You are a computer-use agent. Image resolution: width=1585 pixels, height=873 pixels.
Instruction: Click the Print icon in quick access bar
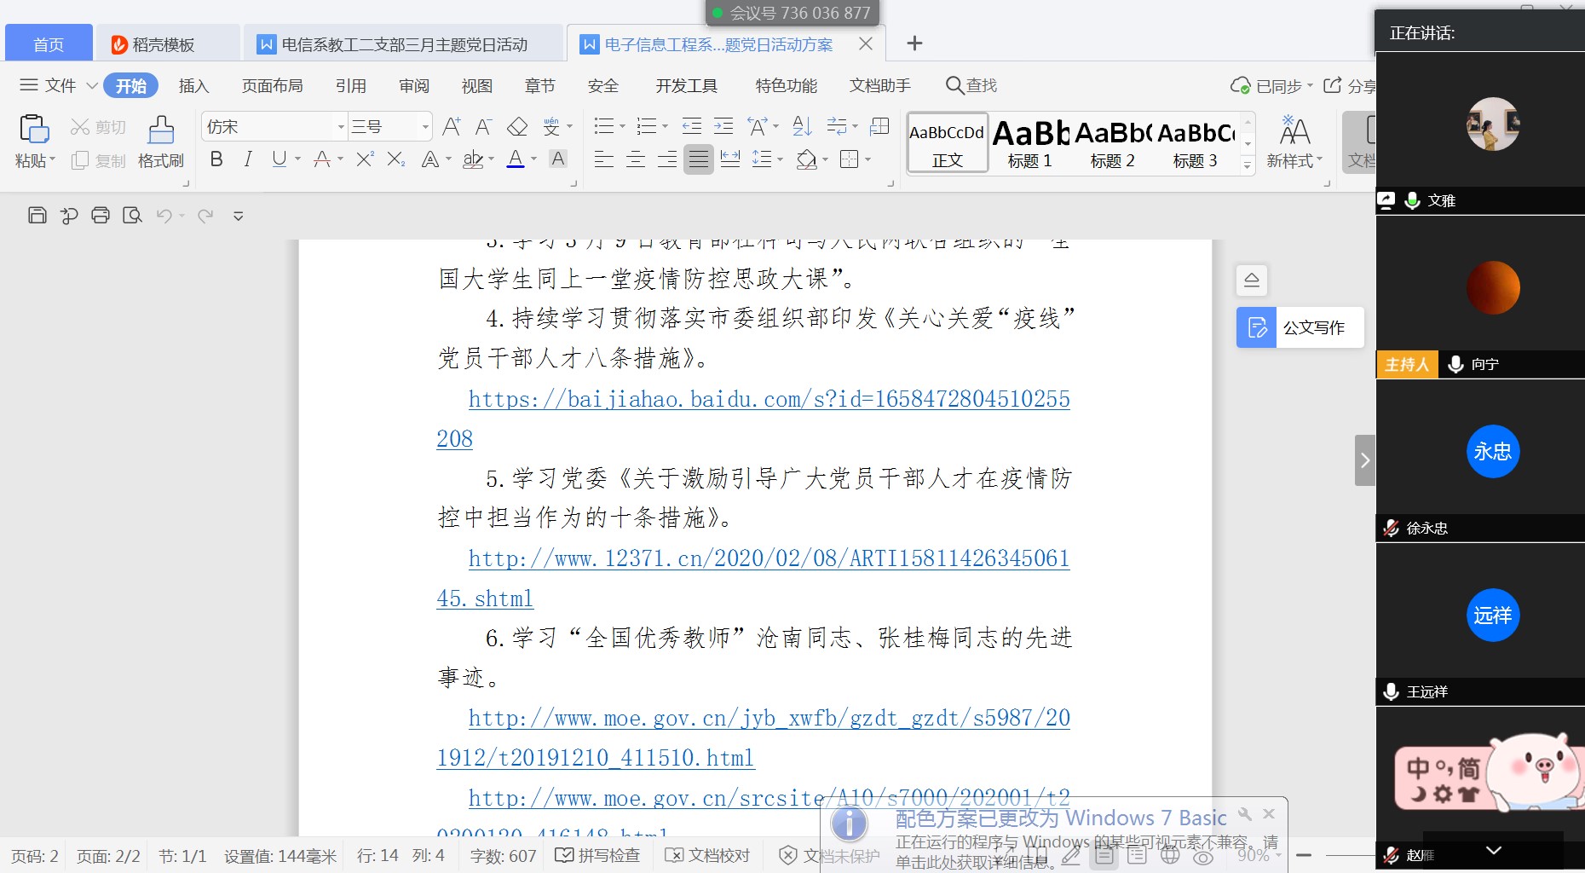click(101, 216)
